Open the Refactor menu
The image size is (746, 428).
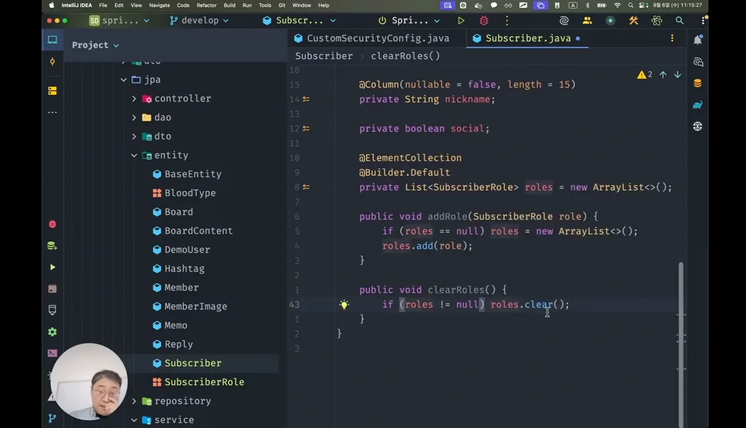tap(206, 5)
